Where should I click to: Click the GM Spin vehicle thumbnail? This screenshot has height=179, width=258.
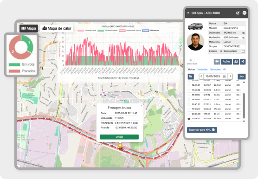click(195, 26)
